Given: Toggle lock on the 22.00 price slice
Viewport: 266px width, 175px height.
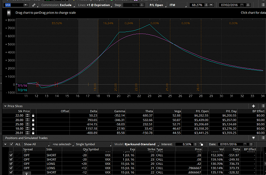Looking at the screenshot, I should pyautogui.click(x=33, y=116).
